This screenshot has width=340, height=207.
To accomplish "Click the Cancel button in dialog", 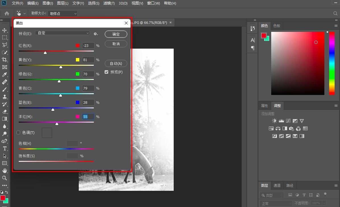I will 116,44.
